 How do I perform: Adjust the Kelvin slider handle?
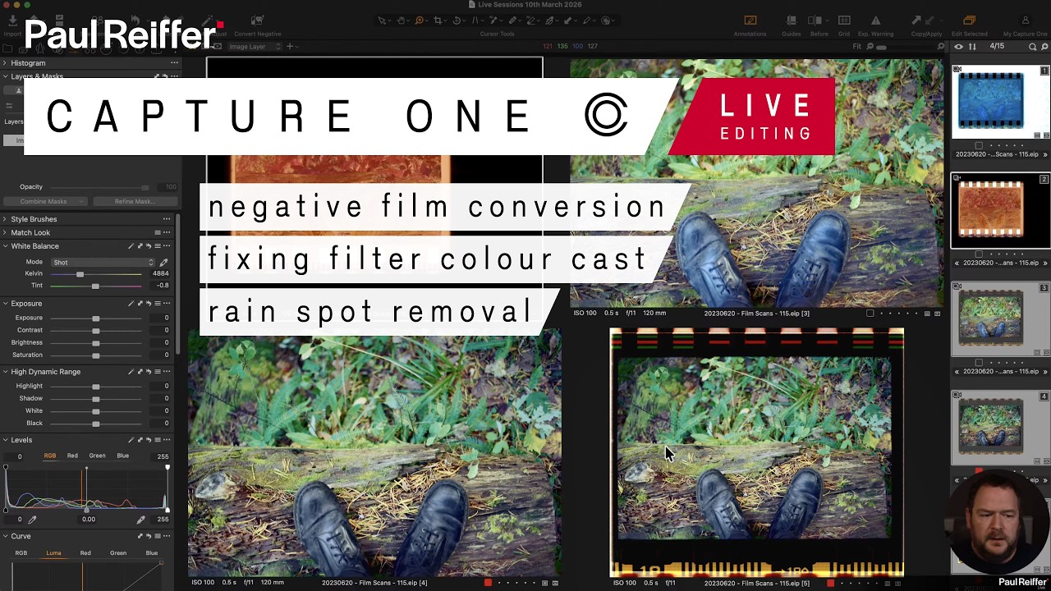pyautogui.click(x=80, y=274)
